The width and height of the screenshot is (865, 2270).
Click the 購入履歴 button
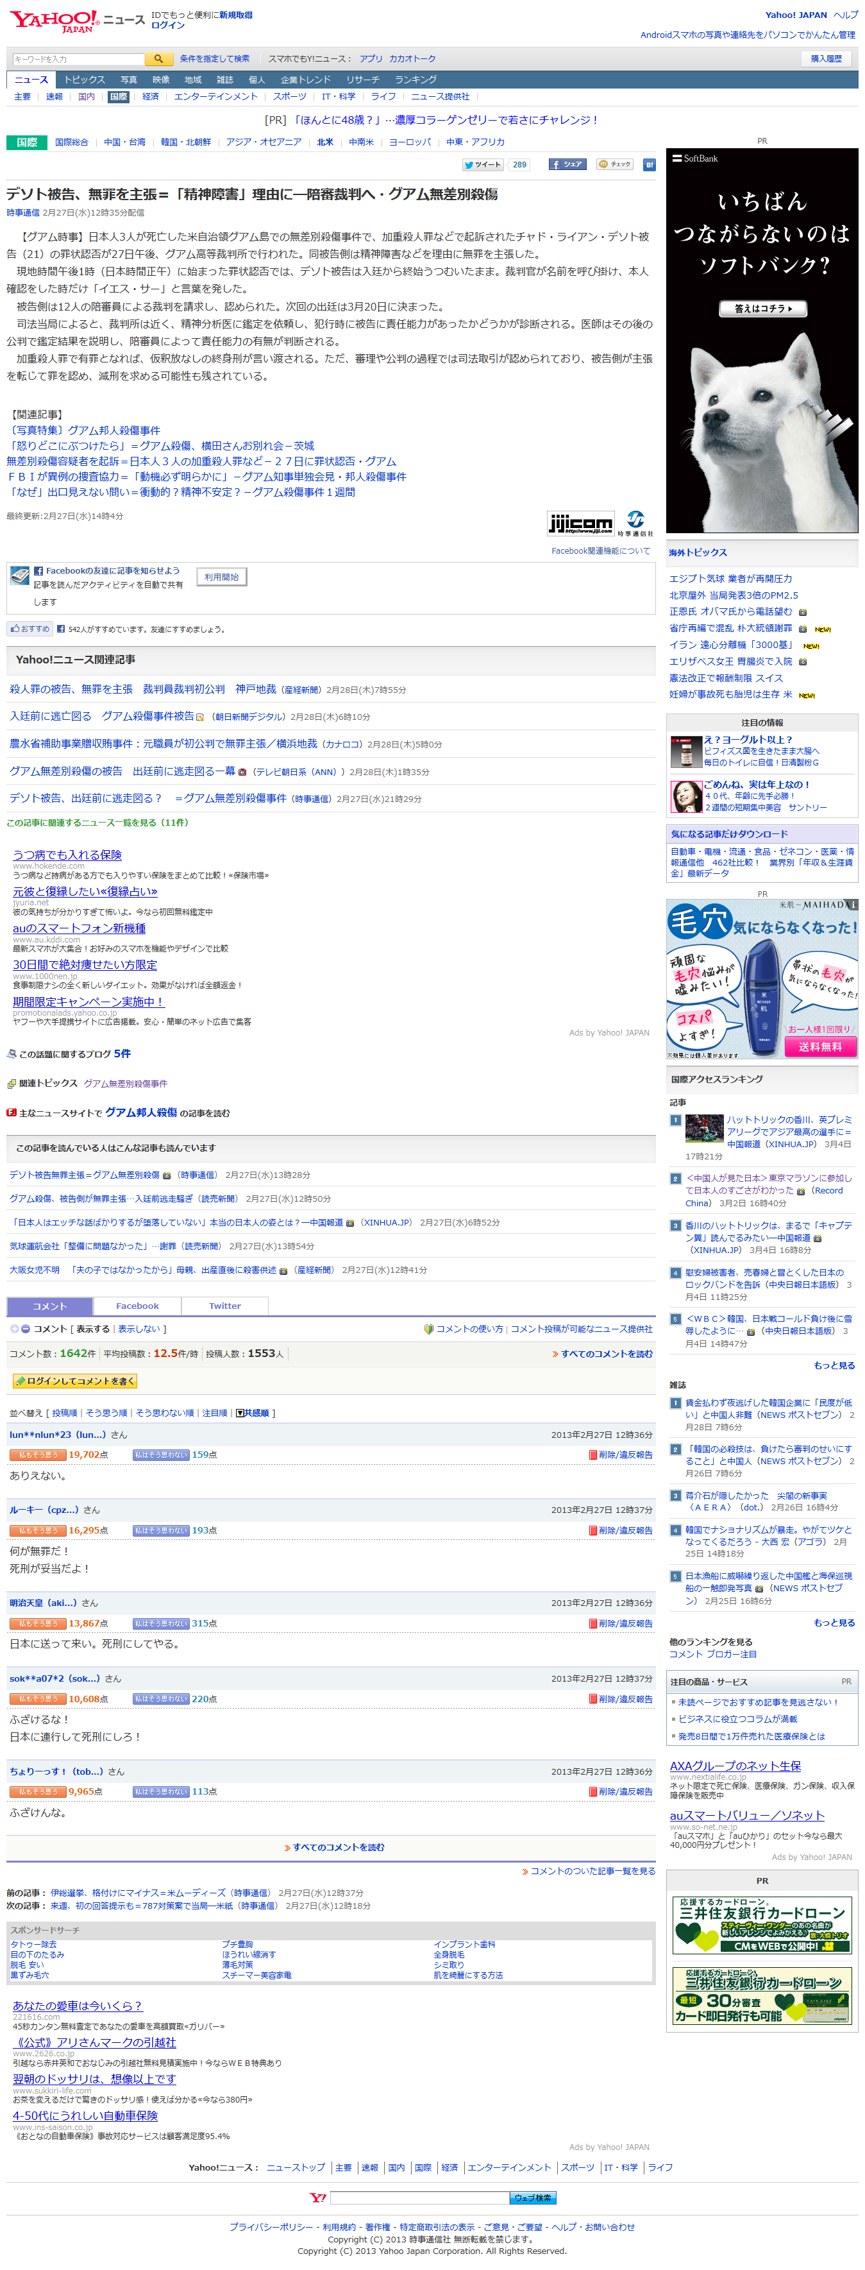pos(827,59)
